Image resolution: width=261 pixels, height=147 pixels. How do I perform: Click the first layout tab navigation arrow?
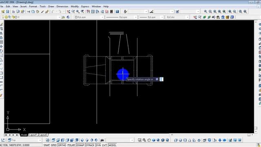tap(6, 135)
